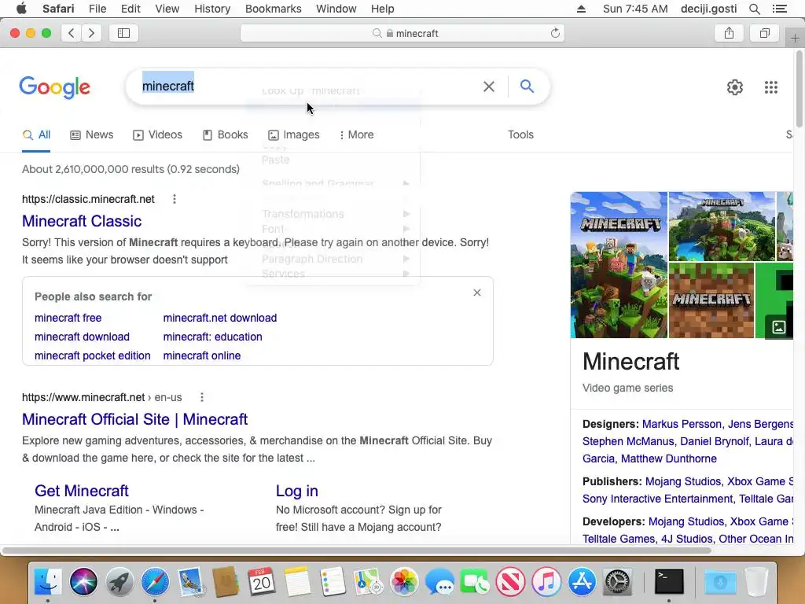The image size is (805, 604).
Task: Click inside the Google search field
Action: click(308, 87)
